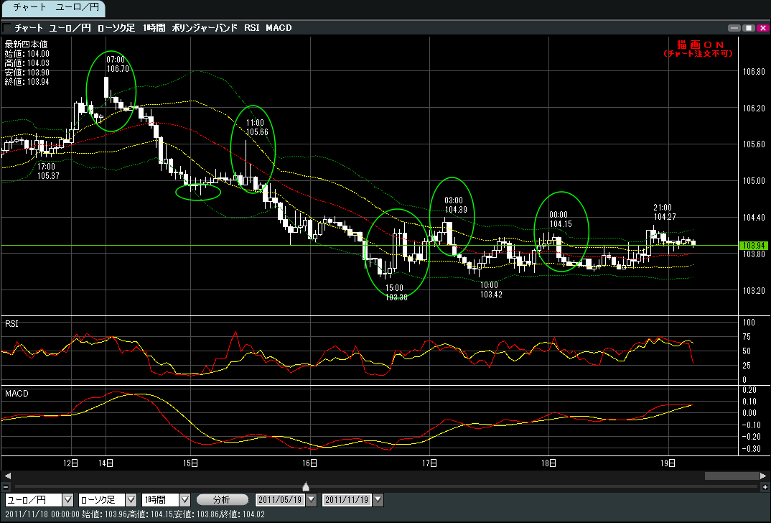Click the start date 2011/05/19 field
771x523 pixels.
[281, 499]
